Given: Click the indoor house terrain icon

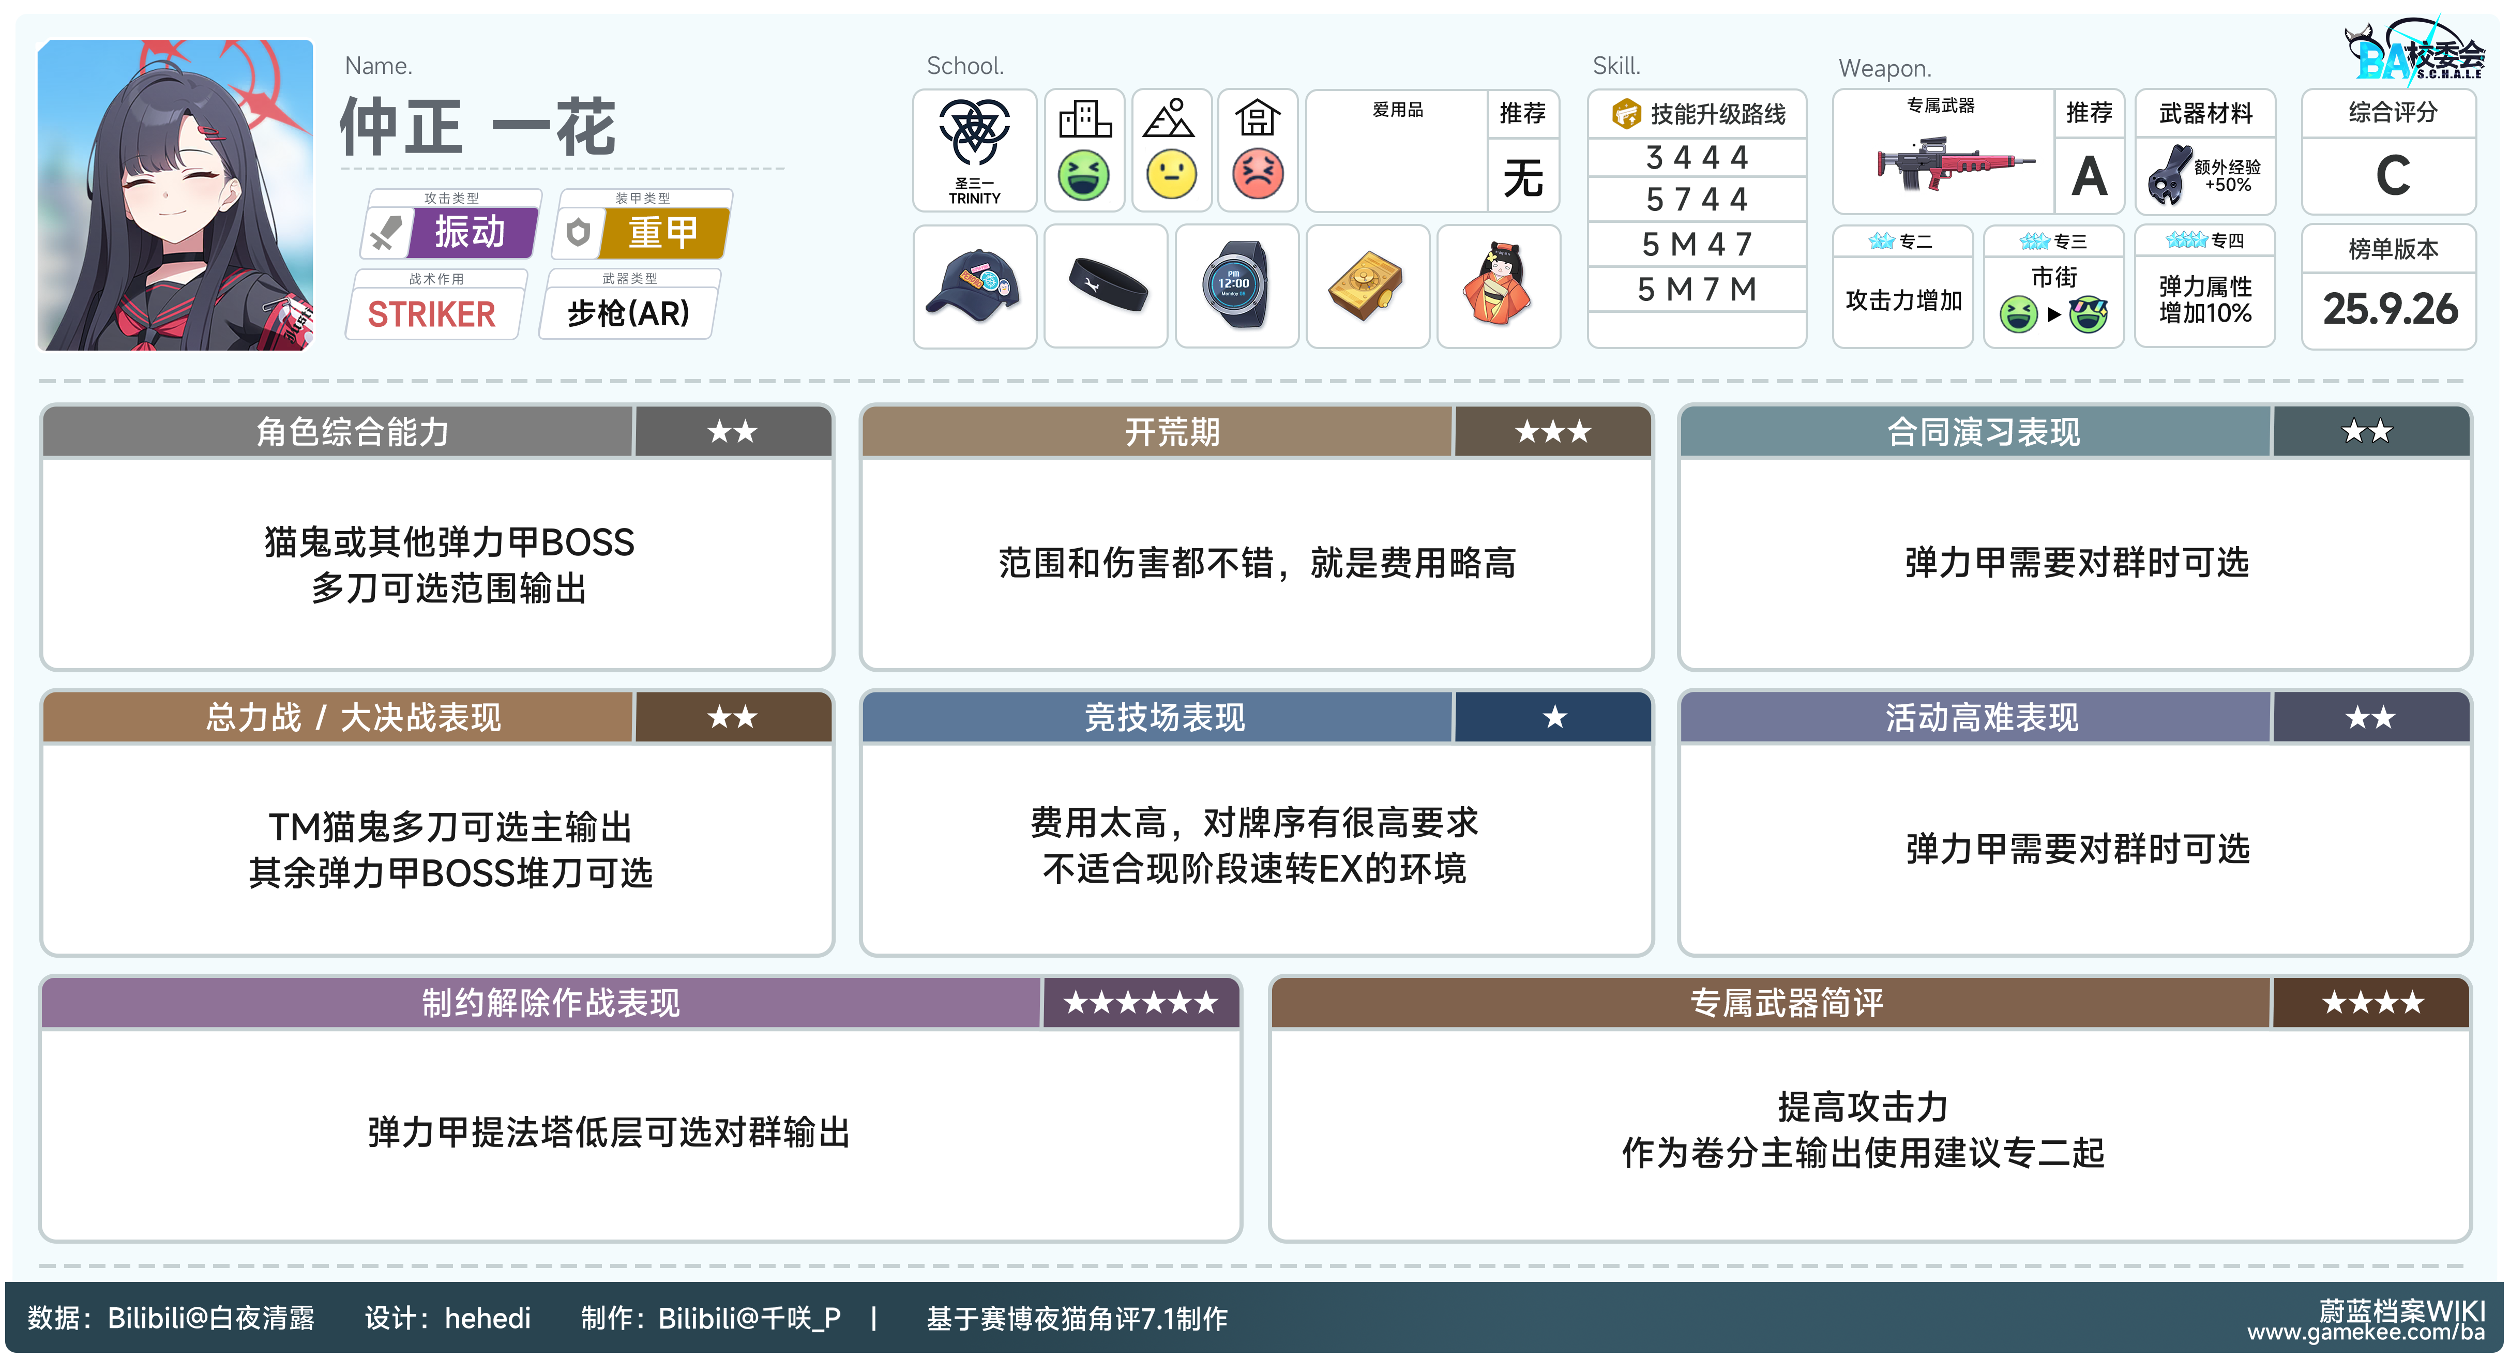Looking at the screenshot, I should click(x=1257, y=119).
